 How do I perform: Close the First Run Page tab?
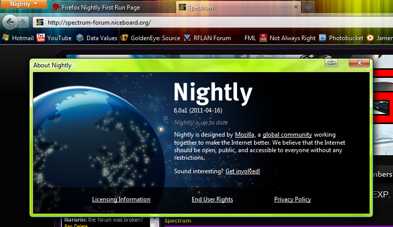pos(170,7)
